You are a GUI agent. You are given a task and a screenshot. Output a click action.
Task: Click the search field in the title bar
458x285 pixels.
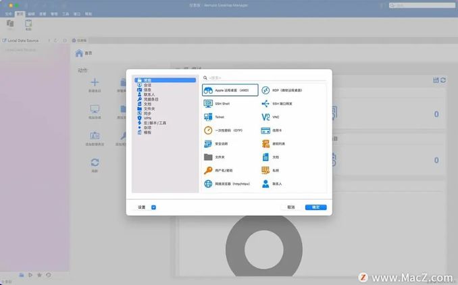[x=422, y=5]
